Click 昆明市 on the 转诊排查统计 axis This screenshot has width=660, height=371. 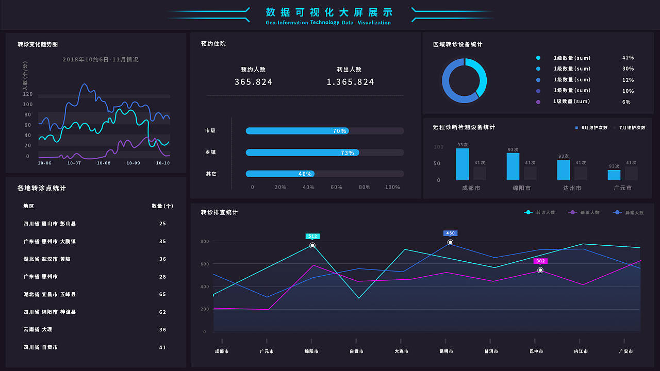(x=446, y=351)
